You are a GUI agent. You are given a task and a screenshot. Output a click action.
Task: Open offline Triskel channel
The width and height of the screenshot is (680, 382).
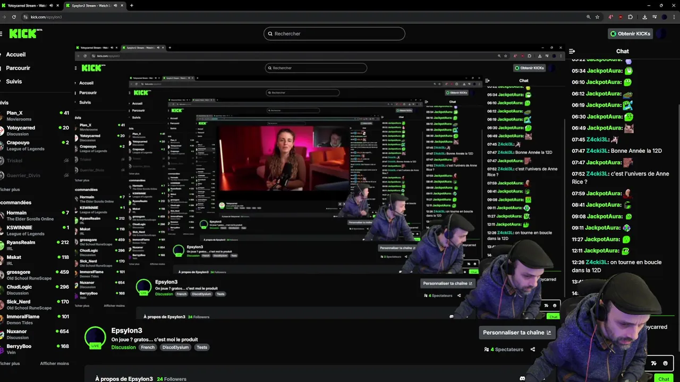click(35, 160)
